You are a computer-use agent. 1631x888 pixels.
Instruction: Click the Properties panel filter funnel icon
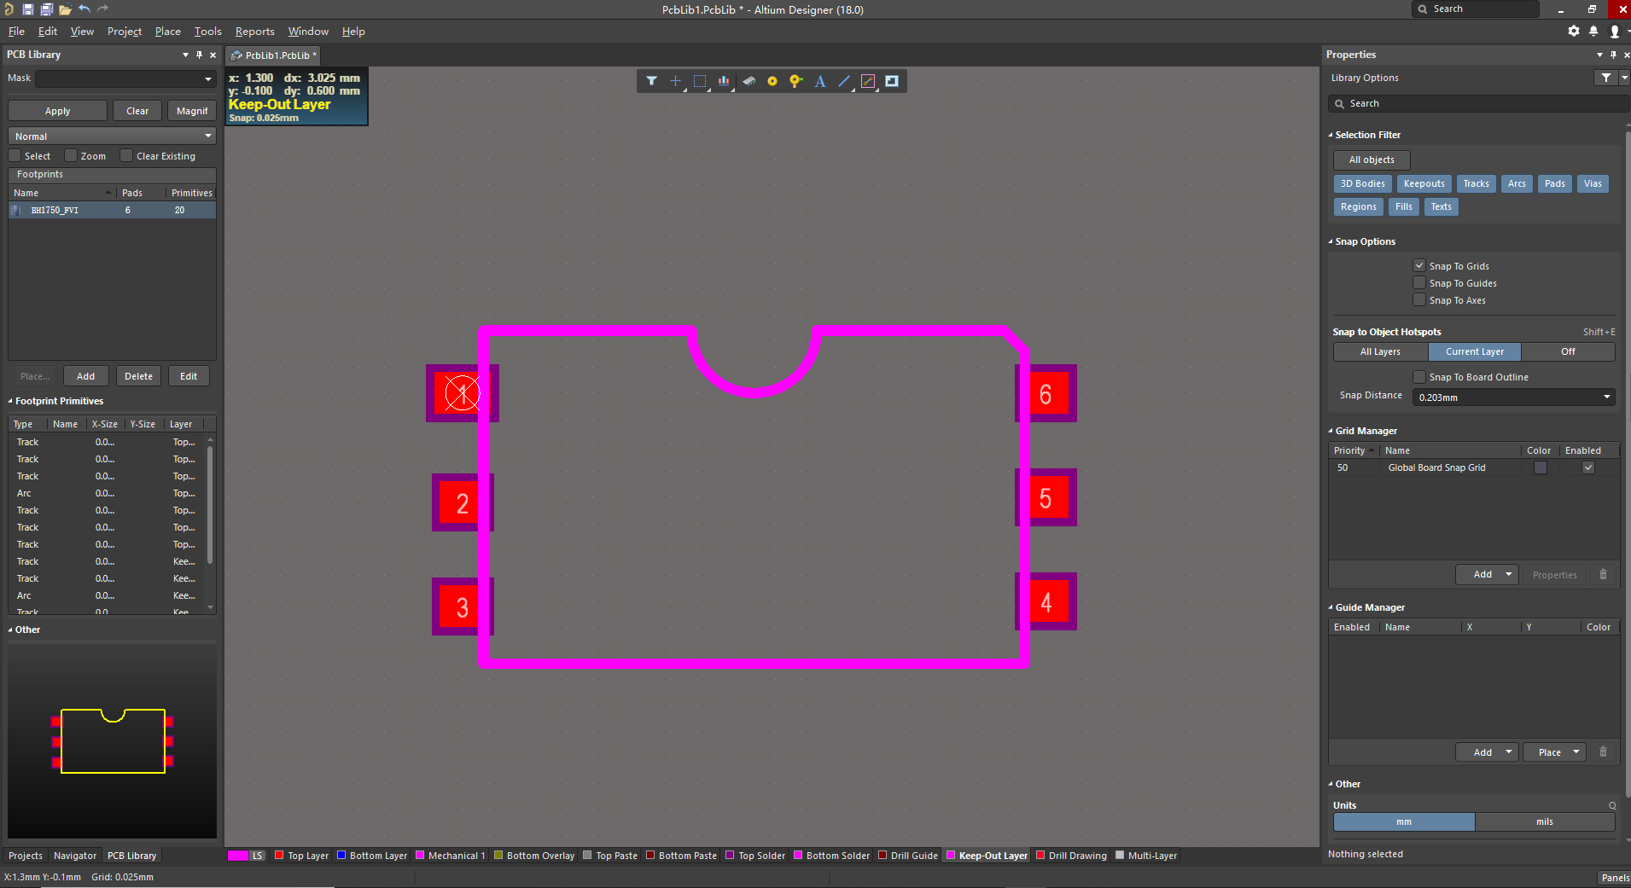pos(1606,78)
